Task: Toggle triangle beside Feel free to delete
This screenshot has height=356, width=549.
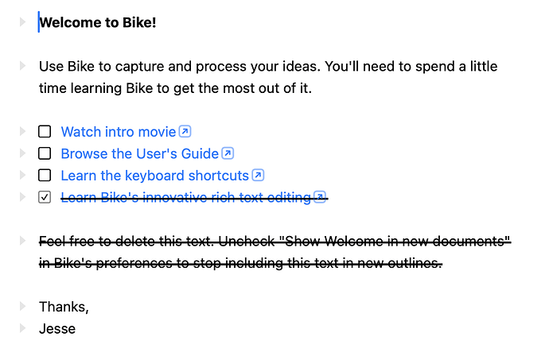Action: pyautogui.click(x=23, y=241)
